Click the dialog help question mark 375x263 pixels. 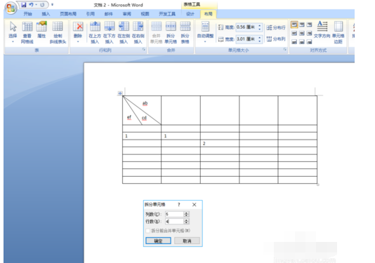tap(178, 205)
